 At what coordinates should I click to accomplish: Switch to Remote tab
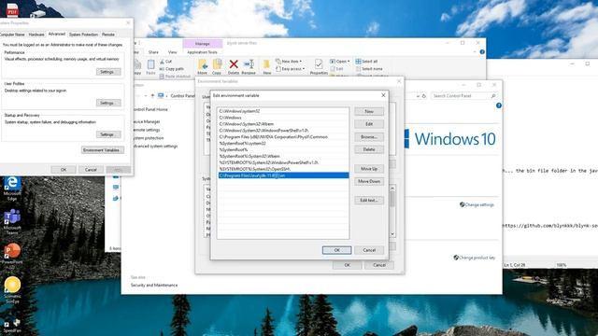point(108,35)
